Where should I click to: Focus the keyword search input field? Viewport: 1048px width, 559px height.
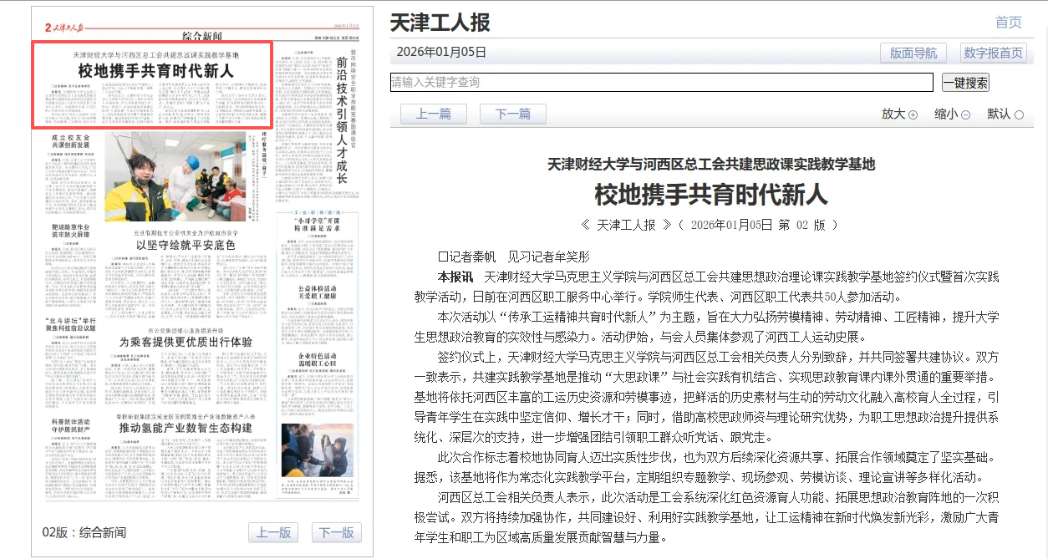click(x=661, y=83)
